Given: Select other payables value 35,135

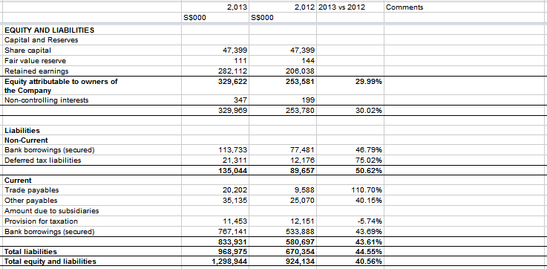Looking at the screenshot, I should point(215,201).
